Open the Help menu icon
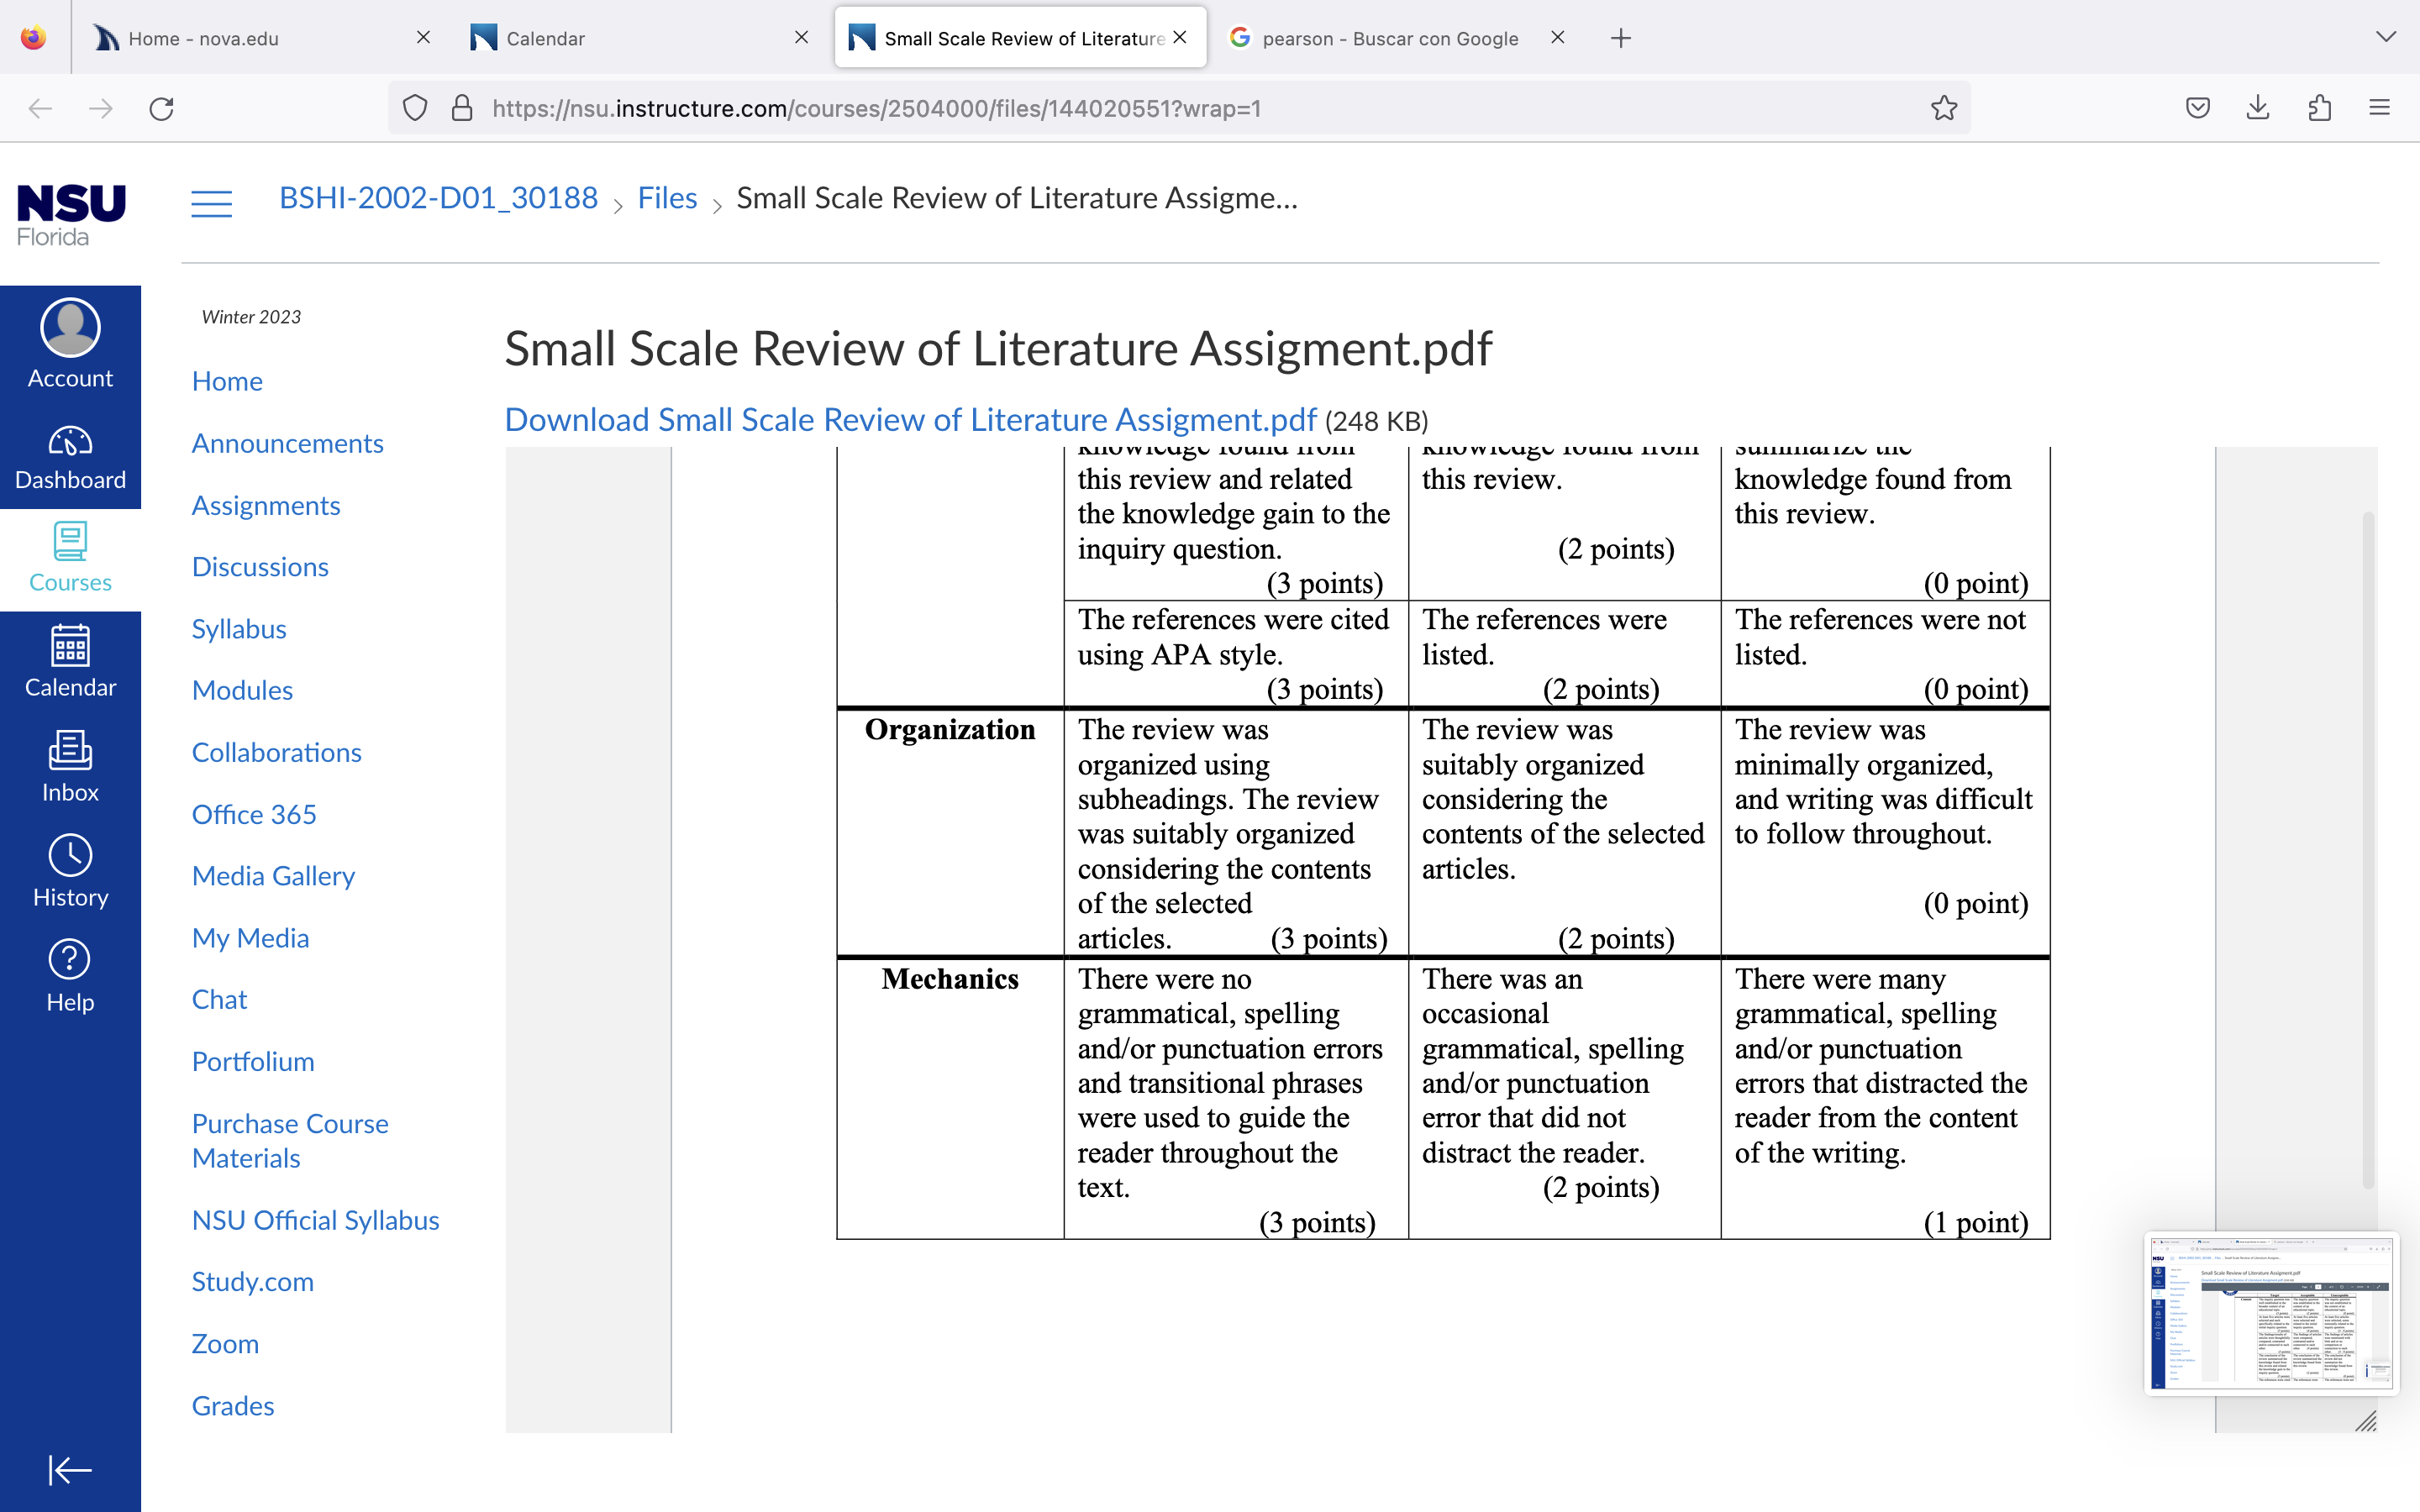The image size is (2420, 1512). 70,976
